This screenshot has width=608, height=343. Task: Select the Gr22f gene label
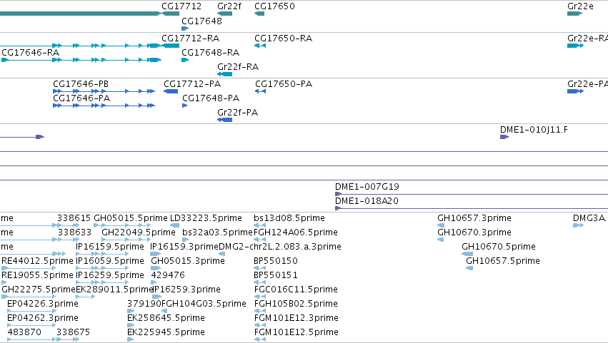pos(229,6)
